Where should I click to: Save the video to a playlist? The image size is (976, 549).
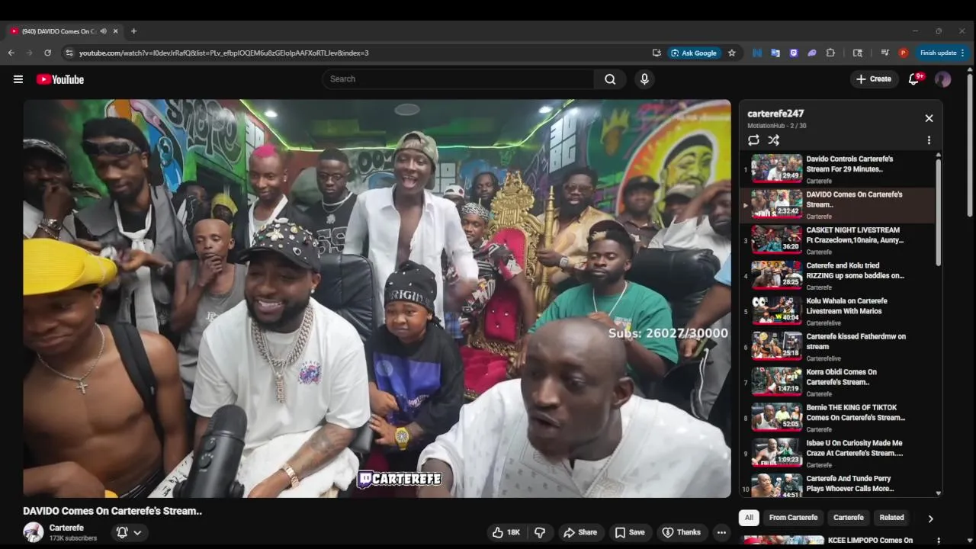coord(630,532)
